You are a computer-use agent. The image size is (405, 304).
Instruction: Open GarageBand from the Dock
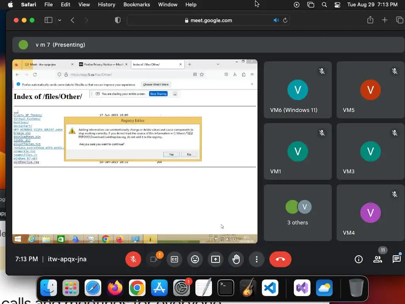pyautogui.click(x=248, y=288)
